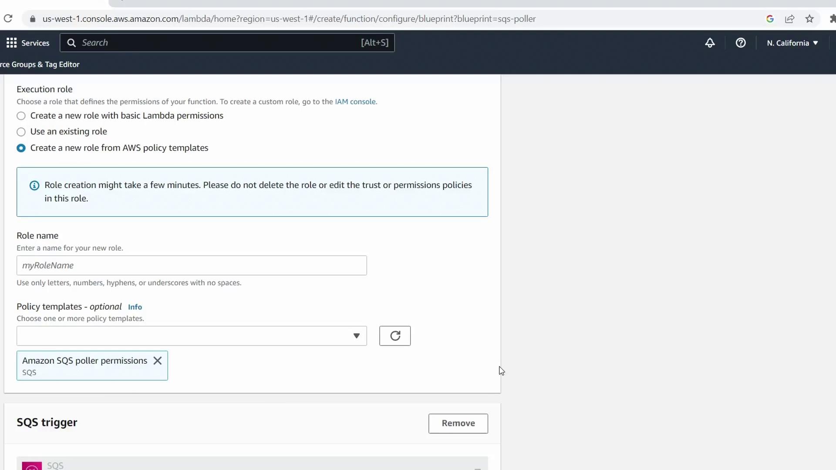
Task: Remove Amazon SQS poller permissions tag
Action: [158, 361]
